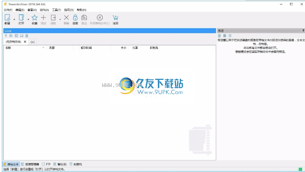The height and width of the screenshot is (172, 305).
Task: Click the 关闭存档文件(C) circled X icon
Action: (x=100, y=18)
